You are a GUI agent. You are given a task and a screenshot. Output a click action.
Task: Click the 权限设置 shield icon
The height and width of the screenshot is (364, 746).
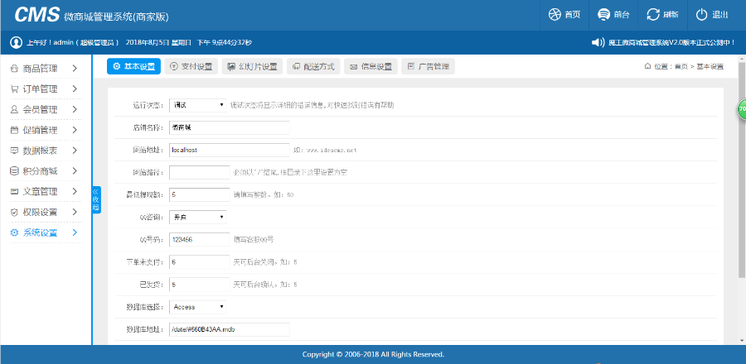[15, 212]
